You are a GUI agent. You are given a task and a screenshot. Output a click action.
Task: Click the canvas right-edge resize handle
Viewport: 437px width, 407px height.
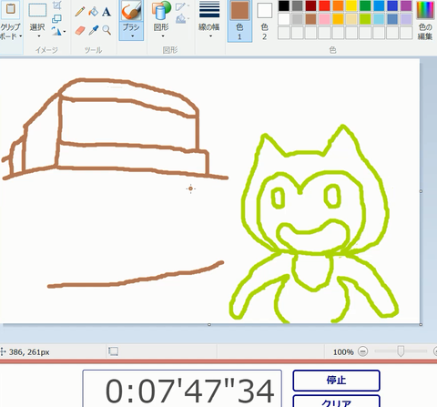pos(421,191)
